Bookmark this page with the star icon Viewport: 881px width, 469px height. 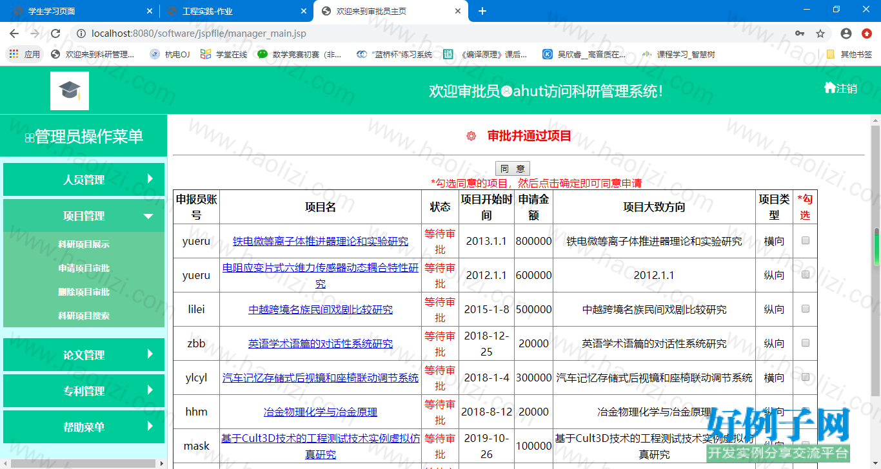[820, 33]
